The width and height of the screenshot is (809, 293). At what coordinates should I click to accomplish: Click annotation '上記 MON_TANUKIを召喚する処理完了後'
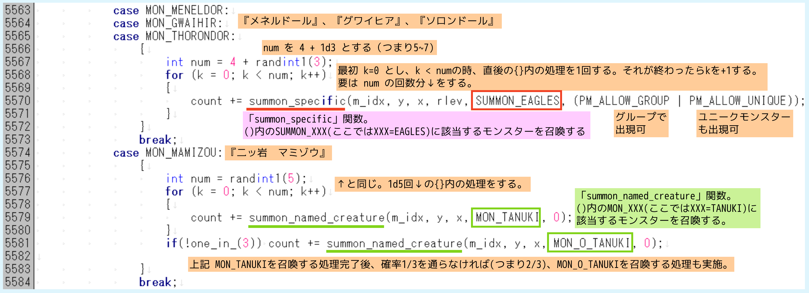(461, 264)
